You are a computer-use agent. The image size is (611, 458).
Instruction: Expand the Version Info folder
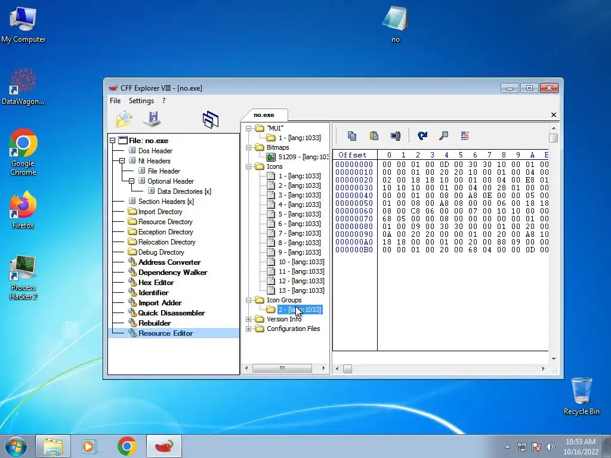[x=248, y=319]
